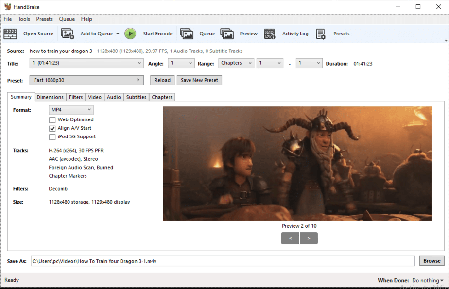The image size is (449, 289).
Task: Enable the Web Optimized checkbox
Action: pos(52,119)
